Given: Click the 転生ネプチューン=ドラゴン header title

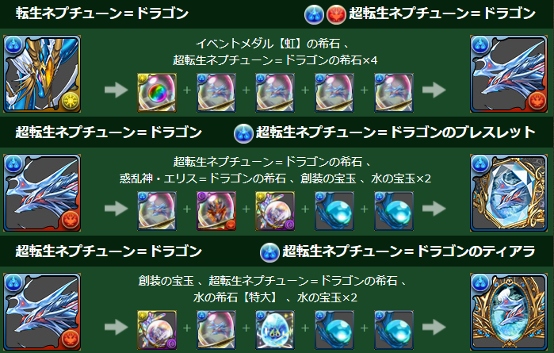Looking at the screenshot, I should (102, 13).
